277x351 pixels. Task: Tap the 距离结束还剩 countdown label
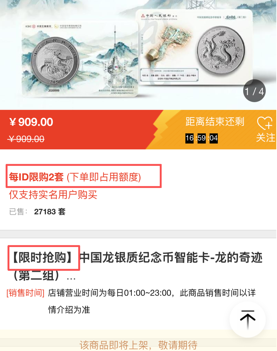[x=215, y=122]
